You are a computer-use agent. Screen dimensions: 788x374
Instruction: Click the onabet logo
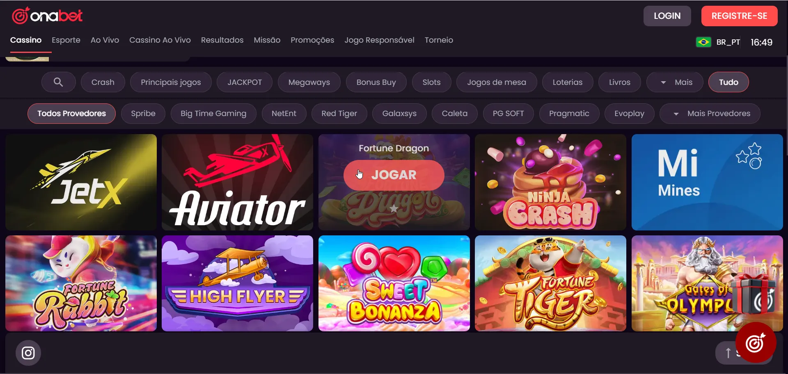point(47,16)
